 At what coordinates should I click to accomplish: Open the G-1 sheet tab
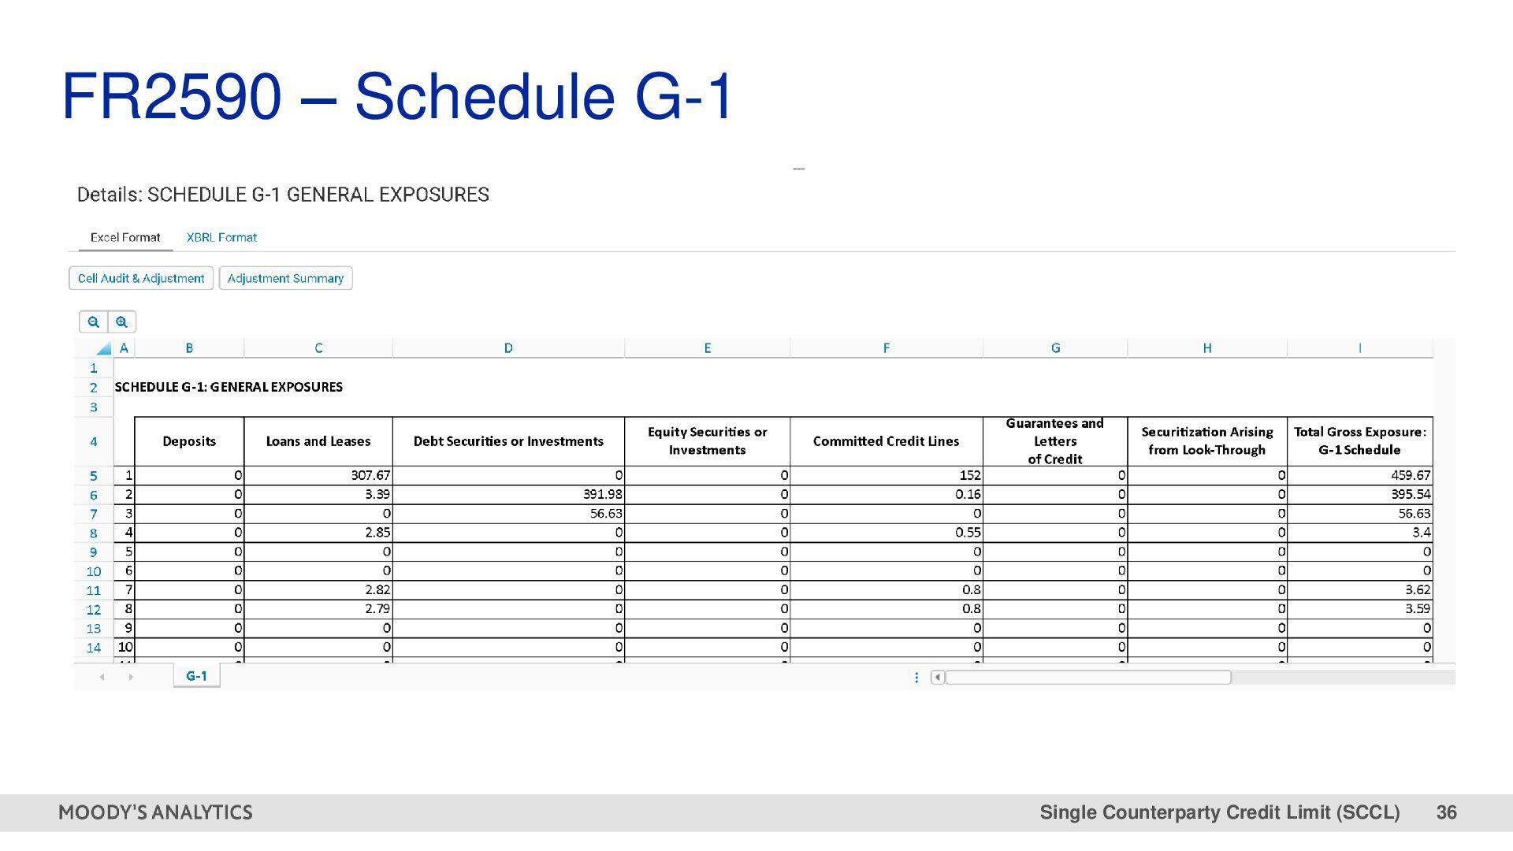point(196,676)
